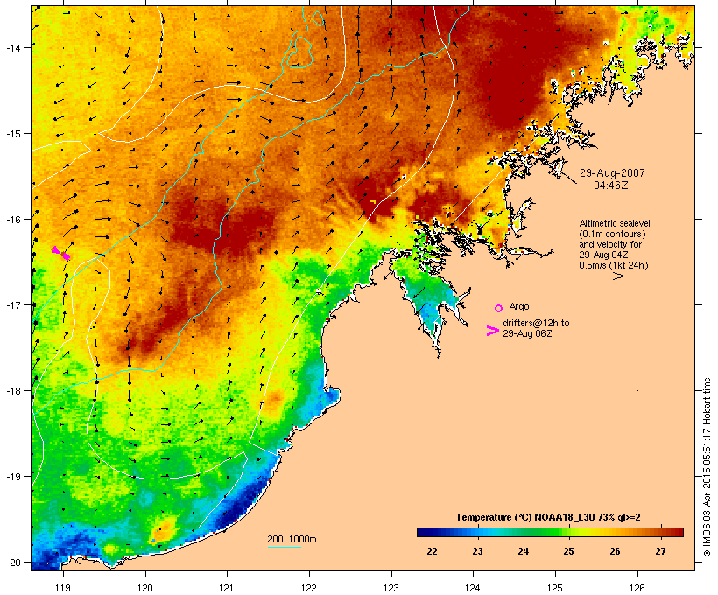The height and width of the screenshot is (595, 718).
Task: Click the latitude label -19
Action: point(12,477)
